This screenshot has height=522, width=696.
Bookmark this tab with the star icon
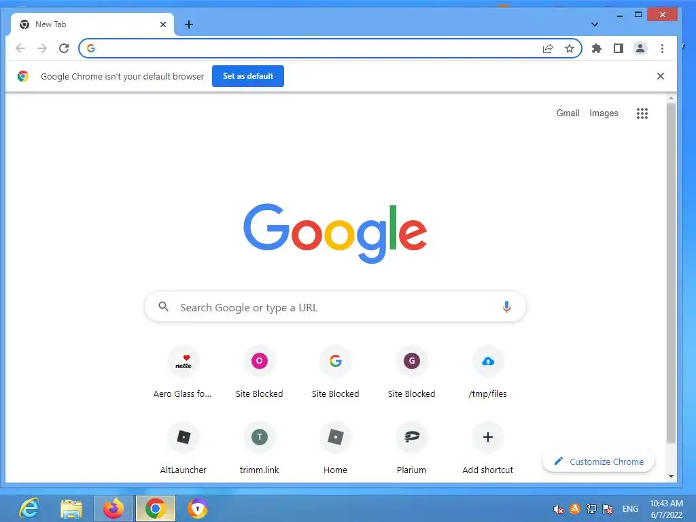[569, 48]
